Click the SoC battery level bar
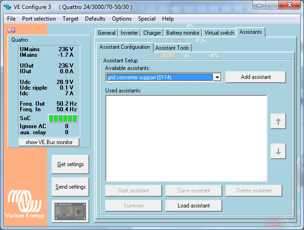This screenshot has height=230, width=304. coord(63,118)
